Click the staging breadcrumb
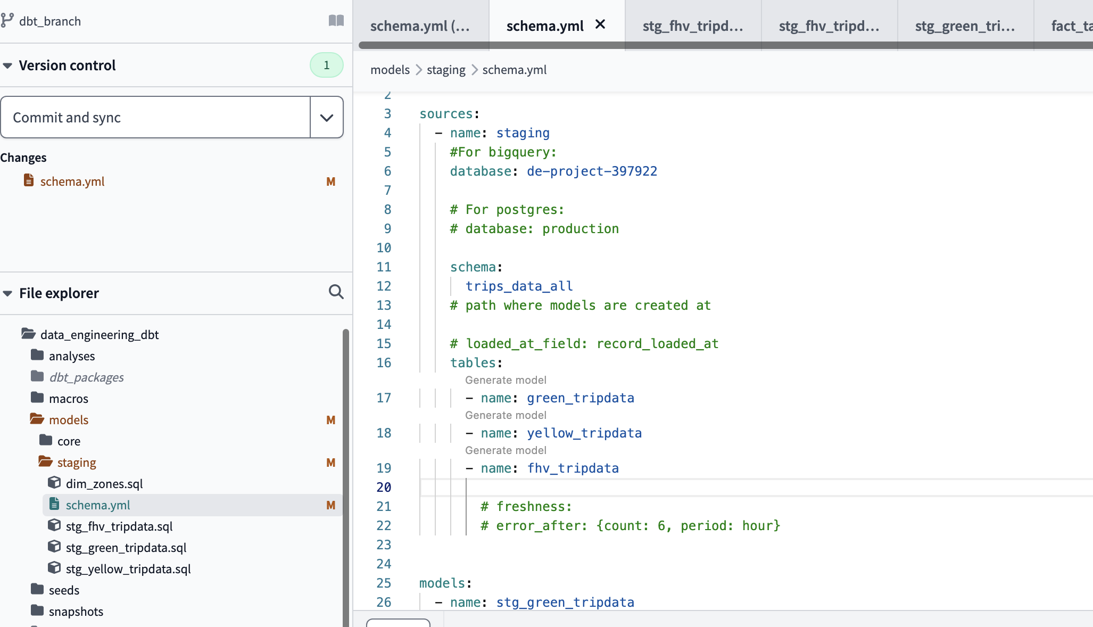The image size is (1093, 627). click(446, 70)
